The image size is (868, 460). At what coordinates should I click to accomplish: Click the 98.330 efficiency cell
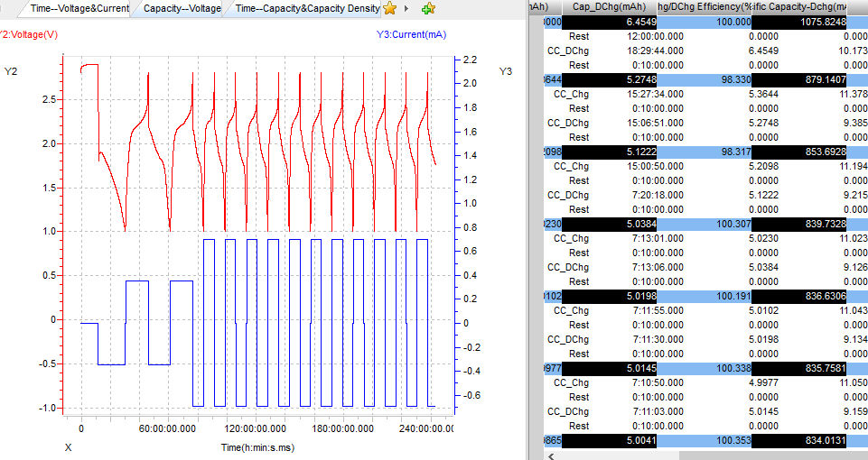[x=705, y=79]
